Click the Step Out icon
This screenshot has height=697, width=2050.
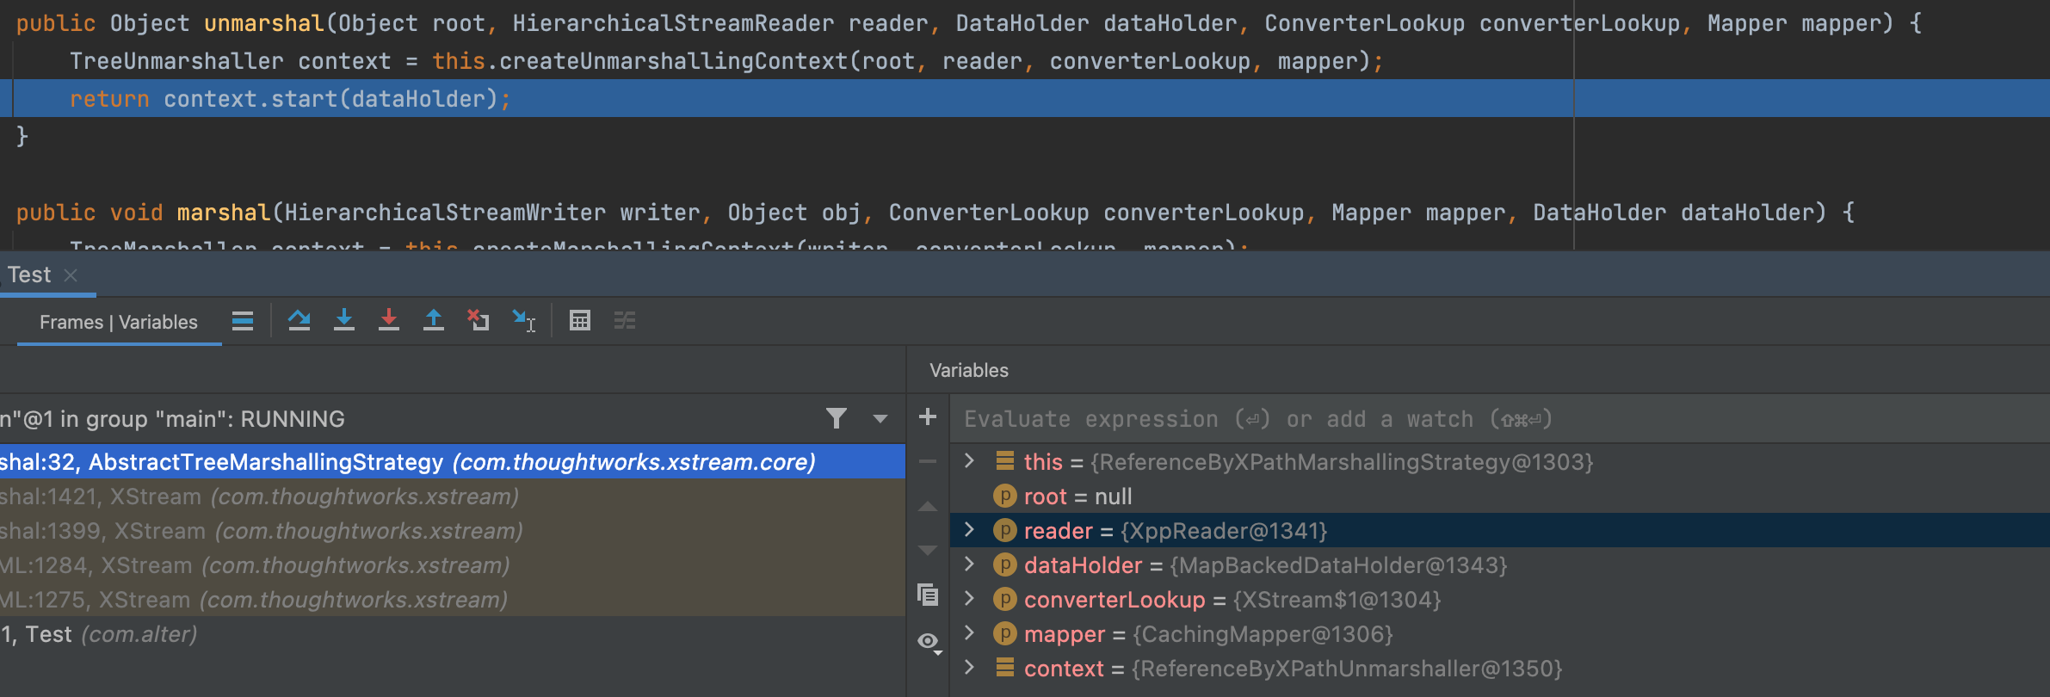434,321
